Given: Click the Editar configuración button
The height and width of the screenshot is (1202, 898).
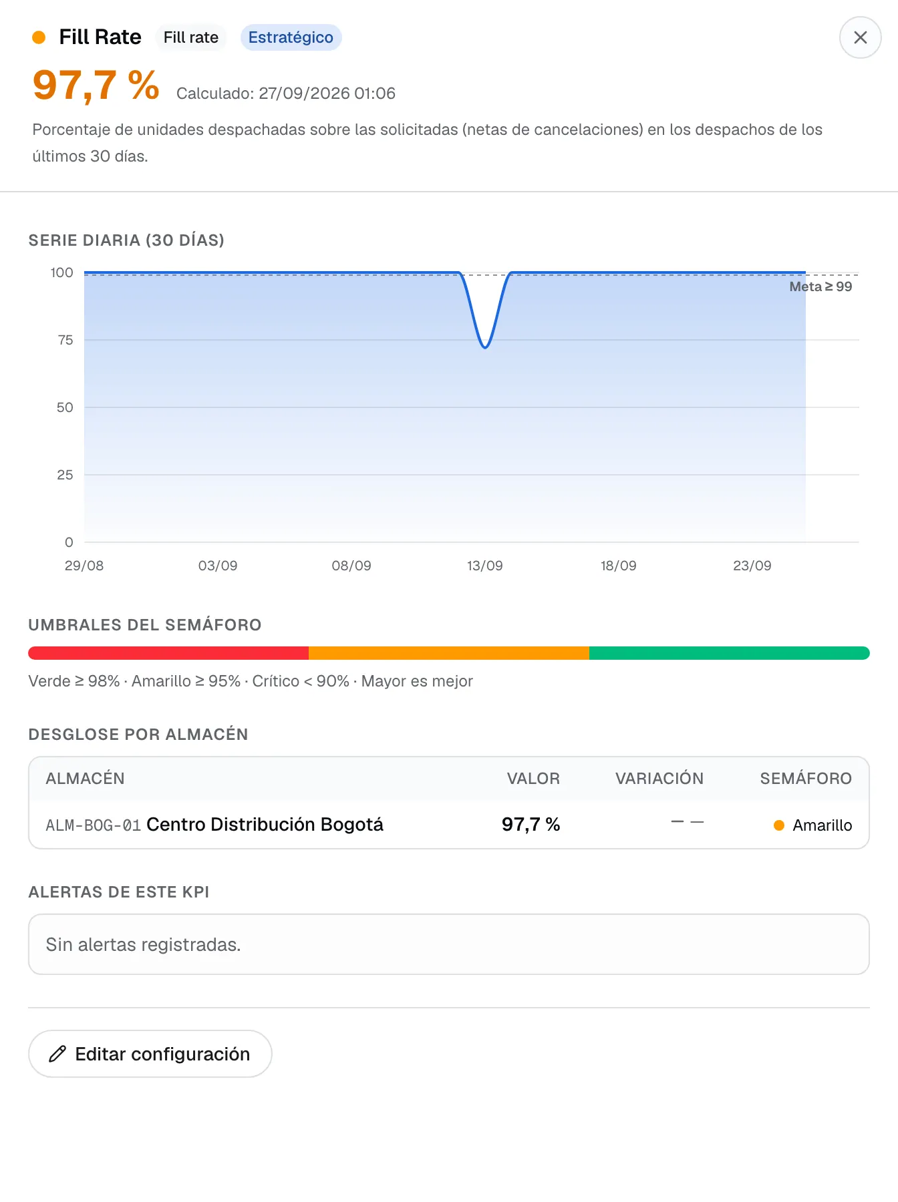Looking at the screenshot, I should click(x=150, y=1054).
